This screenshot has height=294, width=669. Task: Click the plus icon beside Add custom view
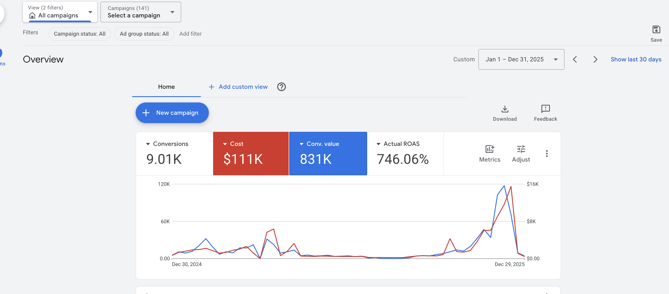(x=211, y=87)
